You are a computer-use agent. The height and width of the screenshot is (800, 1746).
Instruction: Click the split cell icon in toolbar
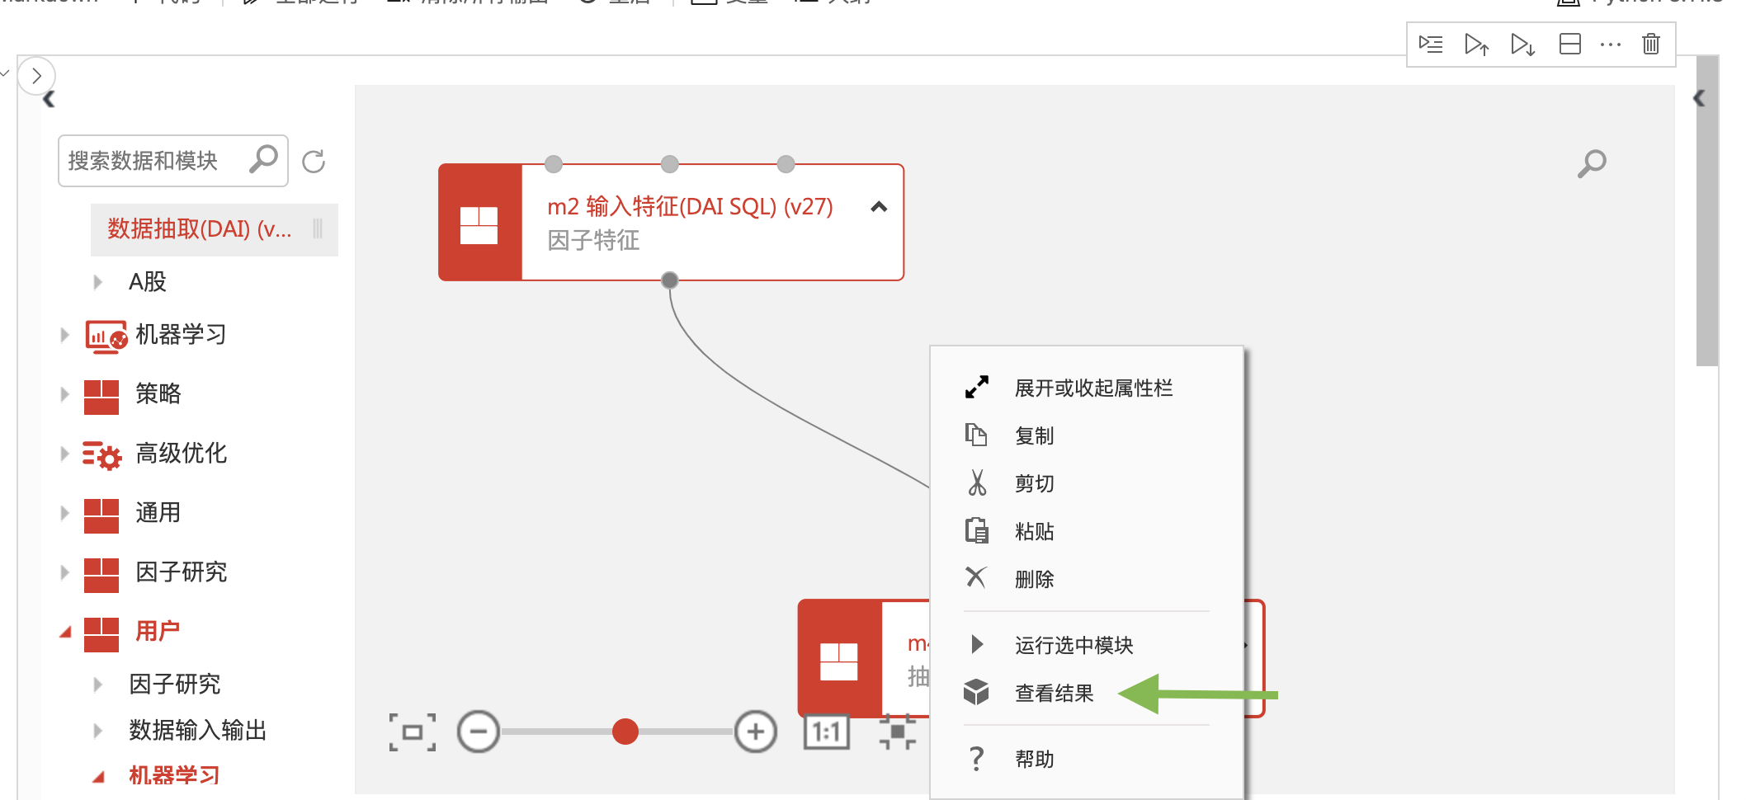1569,44
